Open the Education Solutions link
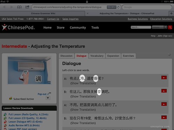Image resolution: width=174 pixels, height=130 pixels. click(161, 19)
